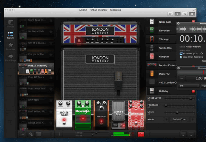Select the Elevenizer icon in gear list
Image resolution: width=206 pixels, height=142 pixels.
point(152,30)
